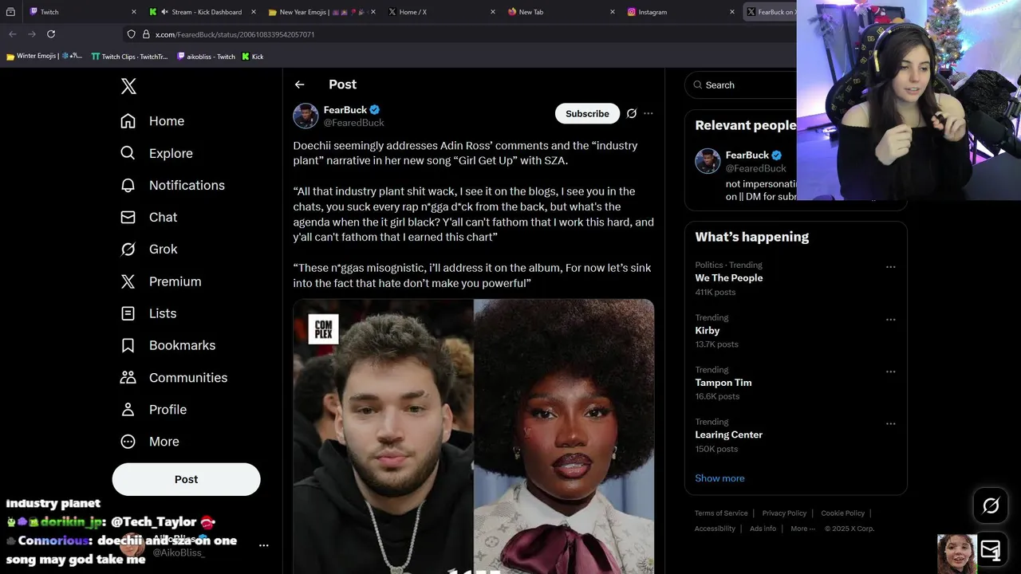Open options for the Kirby trend

pos(890,320)
